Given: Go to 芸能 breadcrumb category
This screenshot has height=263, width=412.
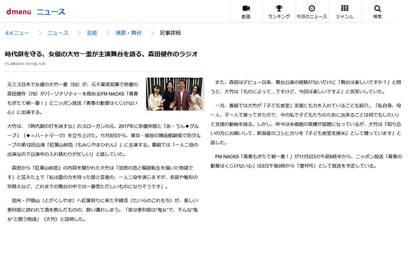Looking at the screenshot, I should pos(92,33).
